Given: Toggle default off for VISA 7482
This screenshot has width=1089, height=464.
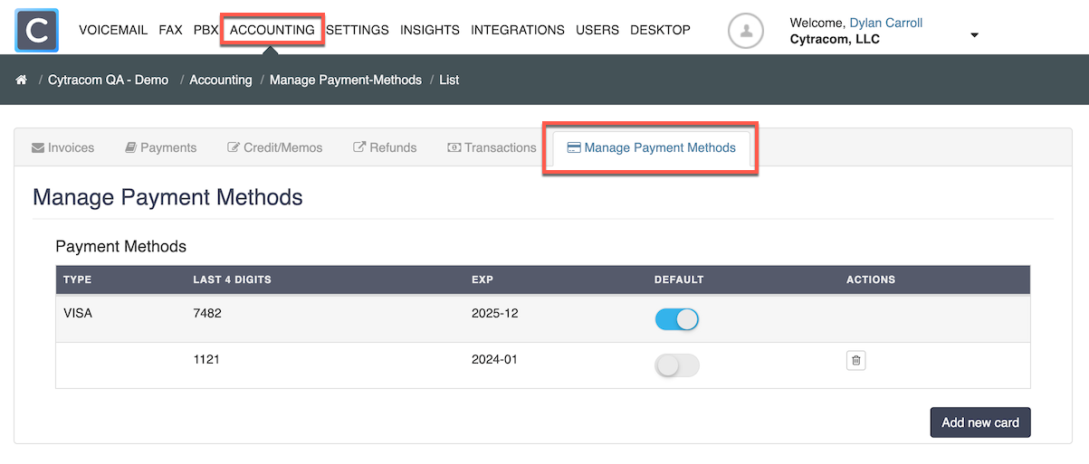Looking at the screenshot, I should pyautogui.click(x=676, y=319).
